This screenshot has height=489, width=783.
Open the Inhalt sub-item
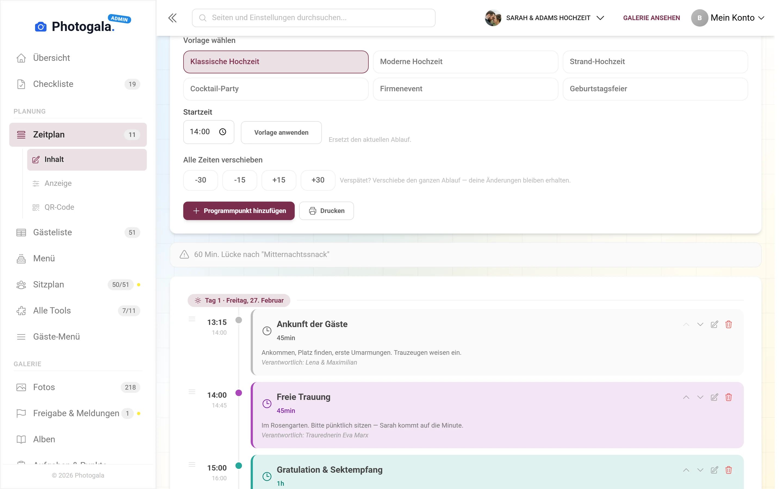pos(87,159)
